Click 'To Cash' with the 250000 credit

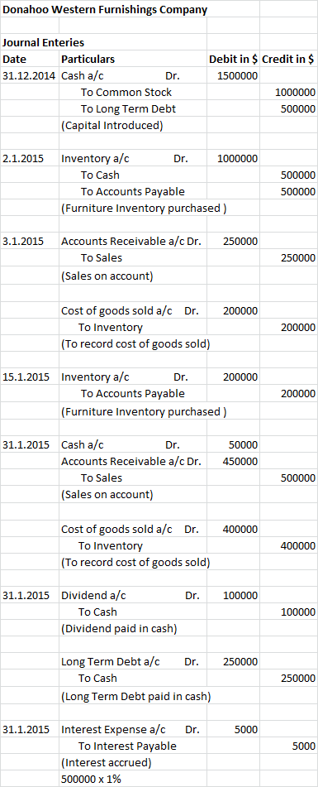pos(97,679)
